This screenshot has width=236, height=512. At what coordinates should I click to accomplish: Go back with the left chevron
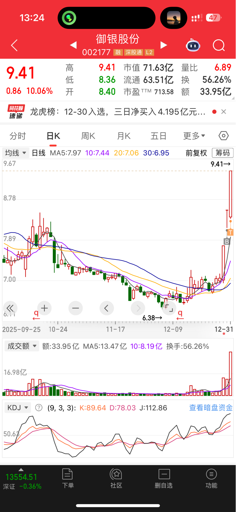tap(14, 46)
